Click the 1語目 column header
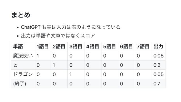 click(43, 46)
